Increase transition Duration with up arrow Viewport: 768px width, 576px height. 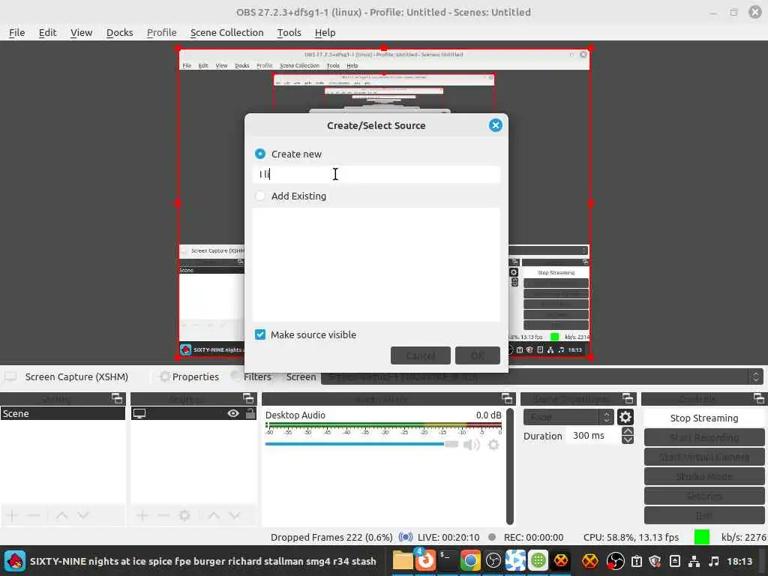(628, 431)
